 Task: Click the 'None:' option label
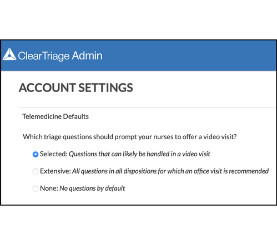tap(49, 188)
